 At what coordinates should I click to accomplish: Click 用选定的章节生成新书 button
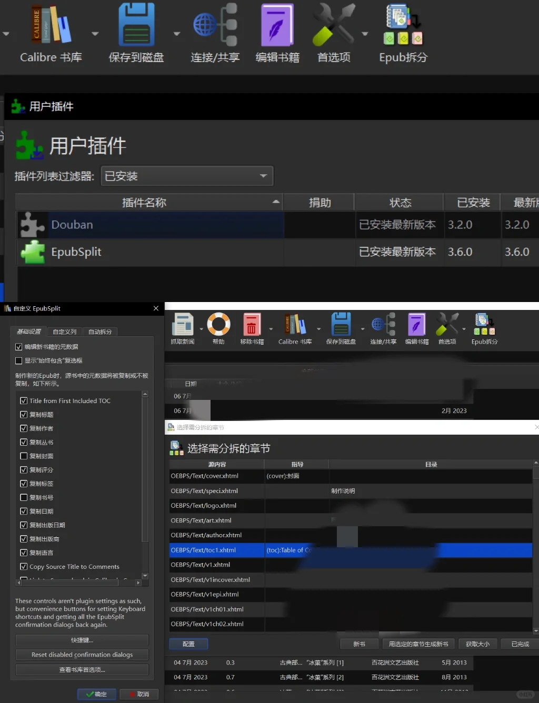tap(418, 644)
